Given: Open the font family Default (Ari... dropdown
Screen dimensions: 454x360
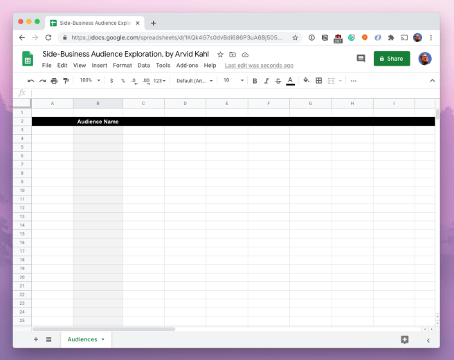Looking at the screenshot, I should click(194, 81).
